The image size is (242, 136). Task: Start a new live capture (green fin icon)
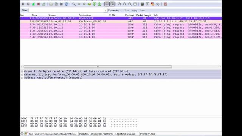(33, 4)
